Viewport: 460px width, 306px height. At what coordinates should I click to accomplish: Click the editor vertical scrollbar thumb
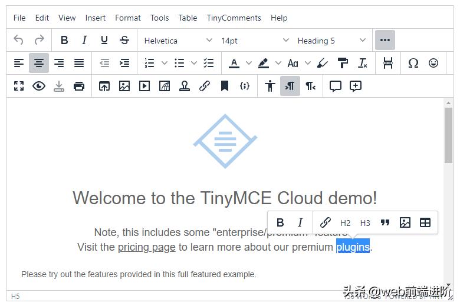[x=448, y=135]
